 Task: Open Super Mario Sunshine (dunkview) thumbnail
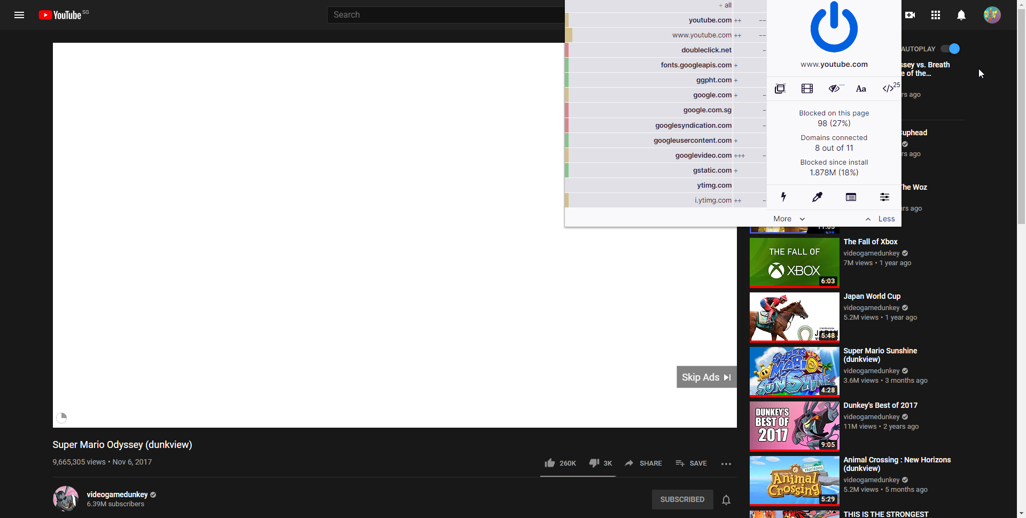pos(794,372)
